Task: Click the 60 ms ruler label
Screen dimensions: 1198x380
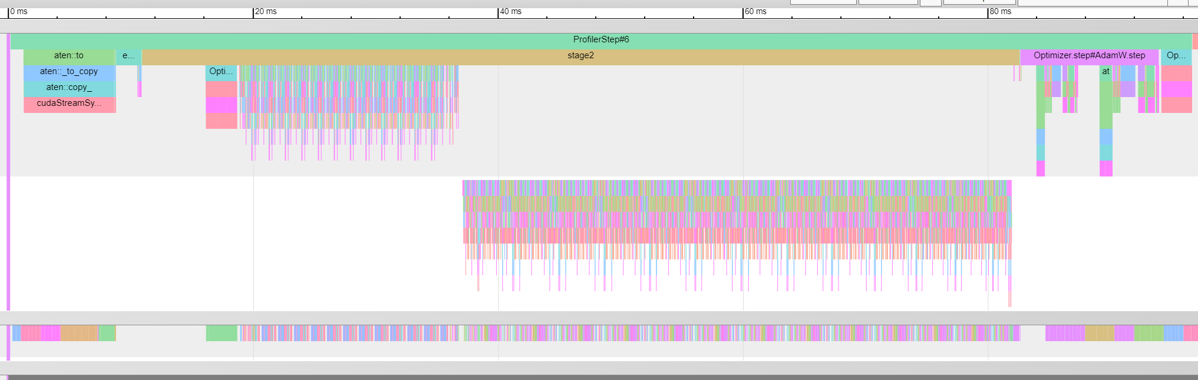Action: [x=756, y=12]
